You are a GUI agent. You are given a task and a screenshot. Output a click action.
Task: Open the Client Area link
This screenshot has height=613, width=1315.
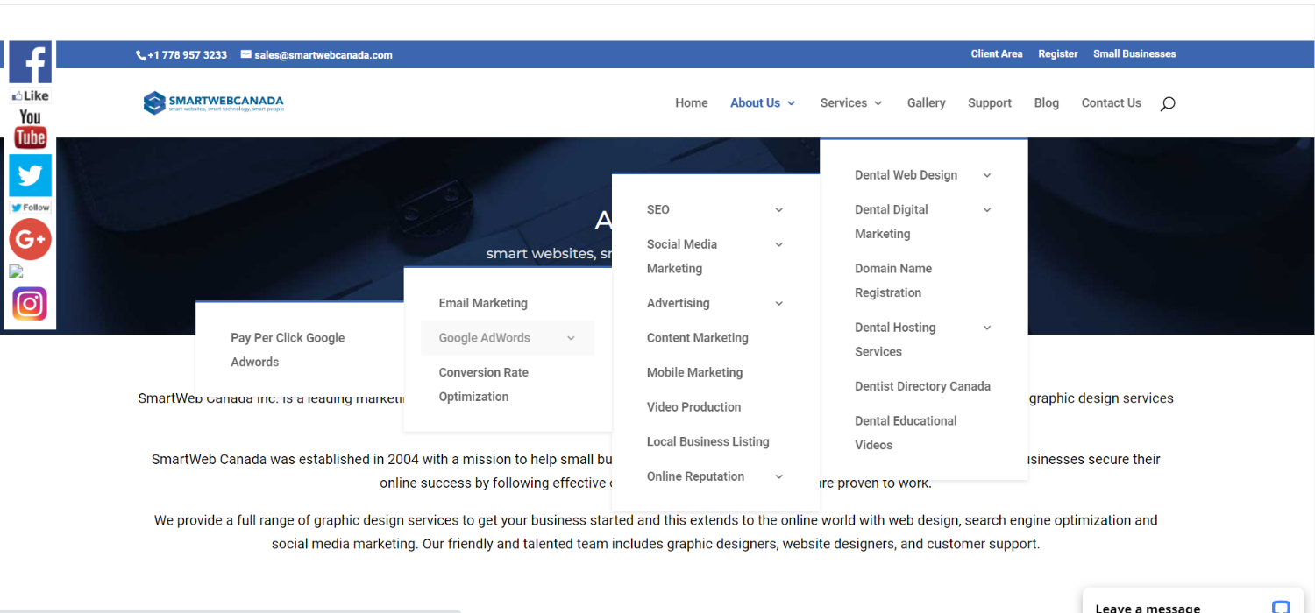997,54
